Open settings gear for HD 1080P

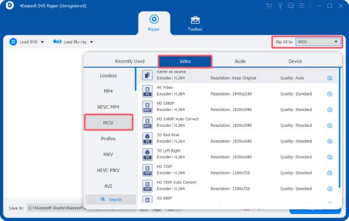tap(330, 110)
